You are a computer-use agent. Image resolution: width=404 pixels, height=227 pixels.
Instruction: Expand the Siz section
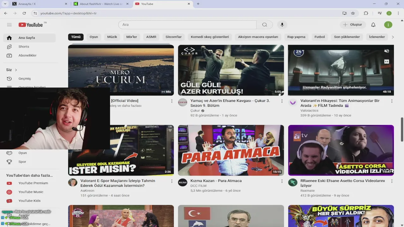point(12,70)
